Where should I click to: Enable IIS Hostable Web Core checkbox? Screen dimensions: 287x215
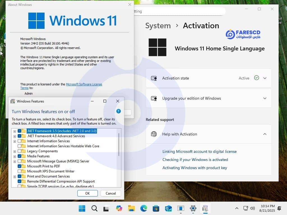tap(19, 146)
